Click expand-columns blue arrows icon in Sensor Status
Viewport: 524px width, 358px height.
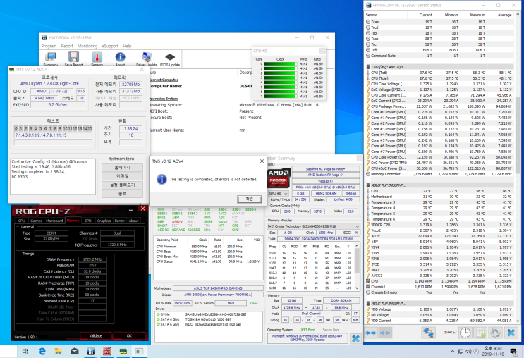coord(371,333)
